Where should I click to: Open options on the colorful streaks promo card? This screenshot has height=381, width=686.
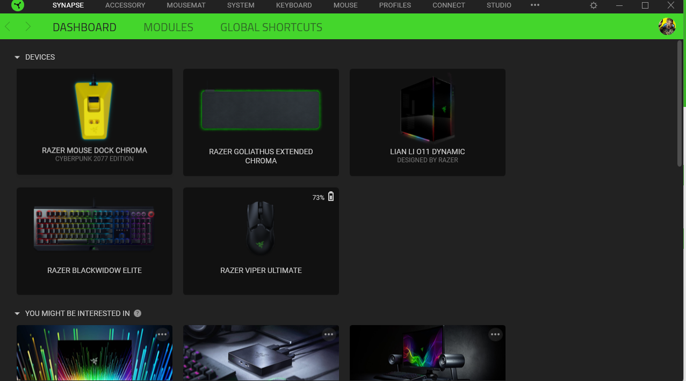pyautogui.click(x=162, y=334)
